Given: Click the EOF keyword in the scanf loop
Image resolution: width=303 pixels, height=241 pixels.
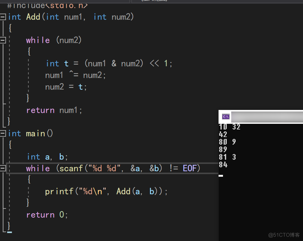Looking at the screenshot, I should pos(189,169).
